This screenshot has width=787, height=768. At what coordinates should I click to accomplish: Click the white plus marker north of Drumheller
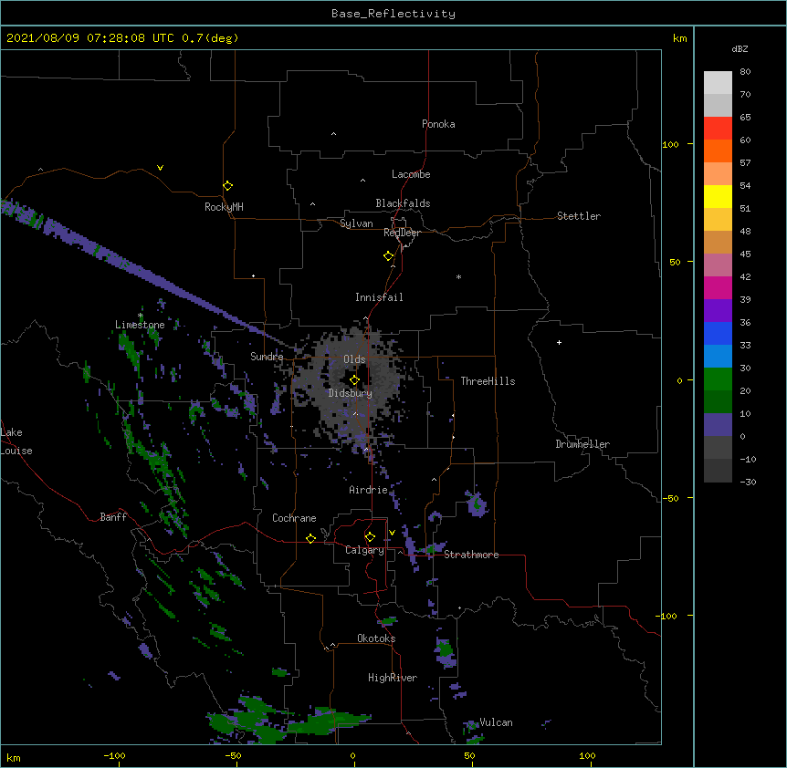pyautogui.click(x=559, y=342)
